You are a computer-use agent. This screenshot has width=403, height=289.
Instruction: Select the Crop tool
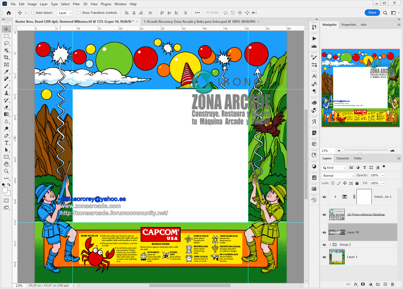(6, 57)
